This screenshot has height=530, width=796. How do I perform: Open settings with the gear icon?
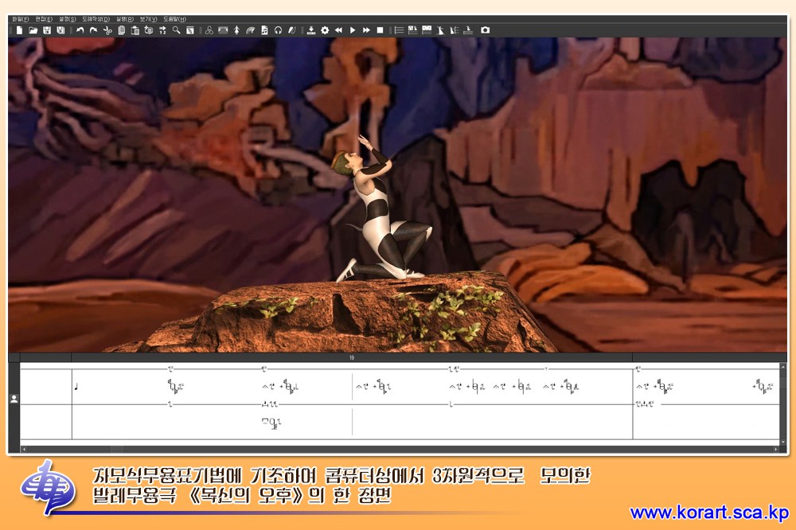325,30
